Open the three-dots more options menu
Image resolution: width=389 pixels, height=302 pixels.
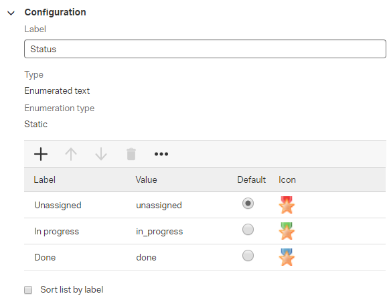(161, 154)
